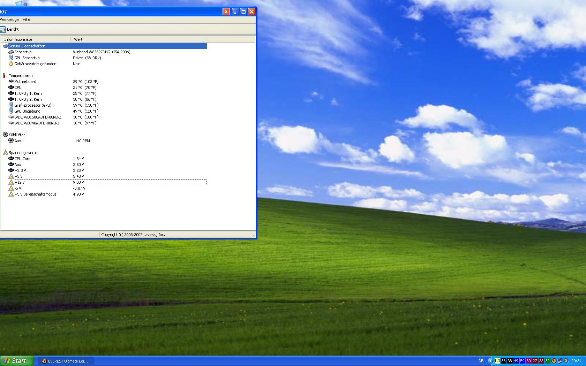Click the black 36 tray temperature icon

pos(503,361)
